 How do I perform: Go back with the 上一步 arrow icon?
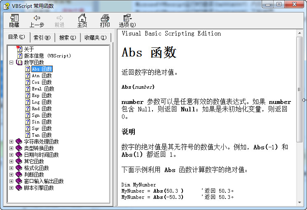coord(37,18)
